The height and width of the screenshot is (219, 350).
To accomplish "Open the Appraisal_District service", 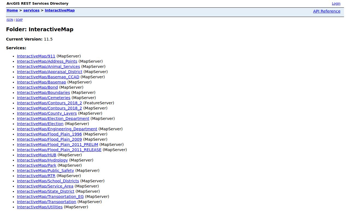I will (49, 72).
